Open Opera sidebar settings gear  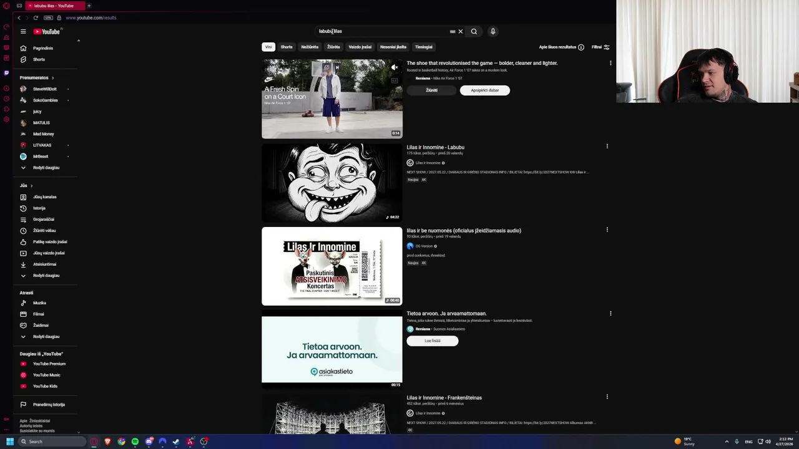6,119
